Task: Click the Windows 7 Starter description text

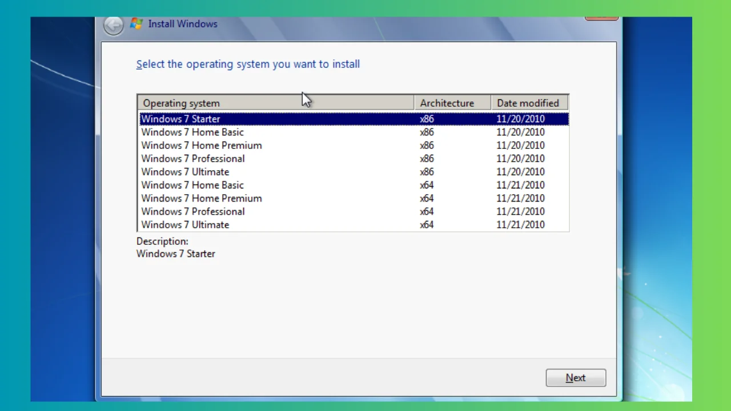Action: click(176, 253)
